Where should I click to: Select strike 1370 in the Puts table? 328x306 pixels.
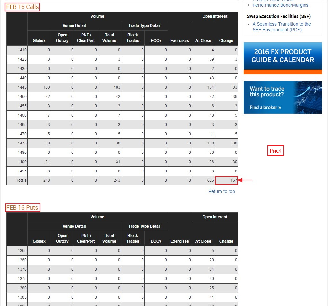point(22,269)
